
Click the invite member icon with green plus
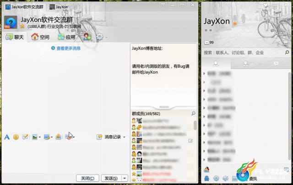pyautogui.click(x=87, y=37)
